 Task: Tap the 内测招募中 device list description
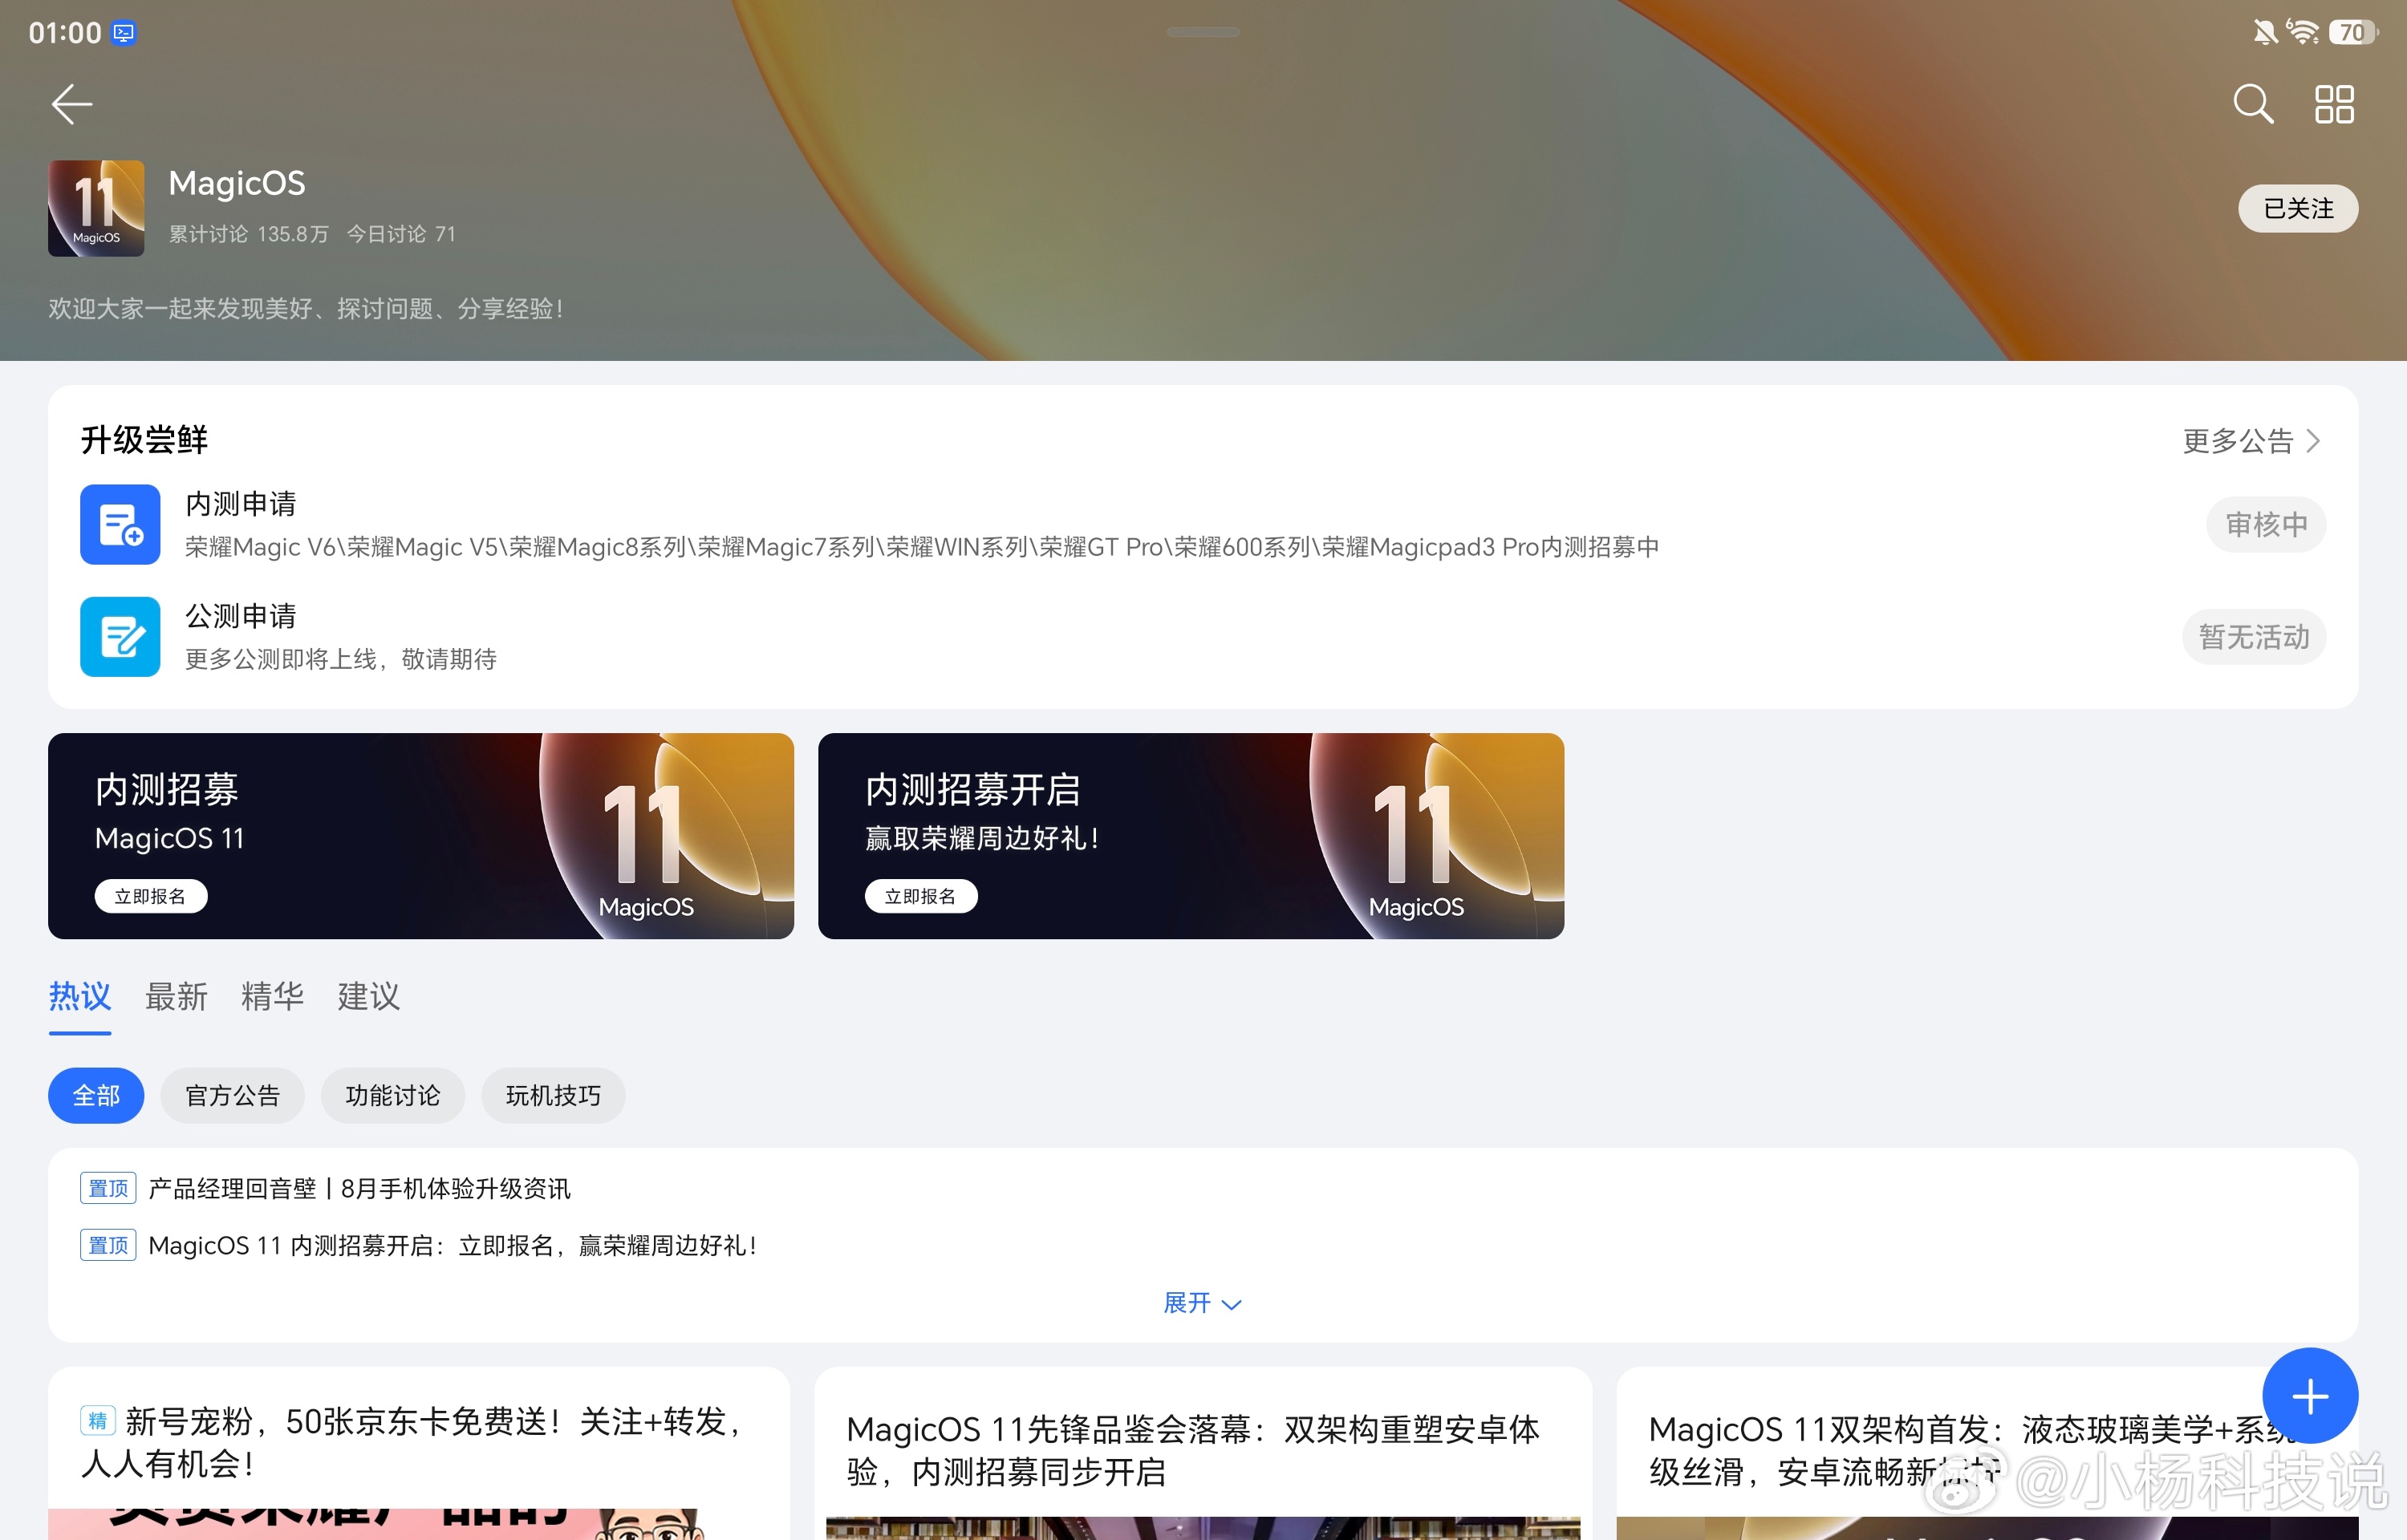click(x=922, y=547)
